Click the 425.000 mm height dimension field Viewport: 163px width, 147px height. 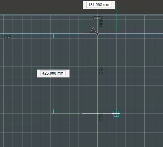coord(53,73)
